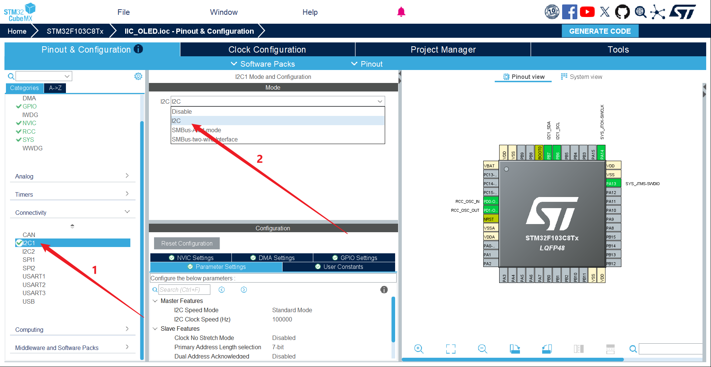Open the peripheral search combo box
Viewport: 711px width, 367px height.
click(44, 76)
